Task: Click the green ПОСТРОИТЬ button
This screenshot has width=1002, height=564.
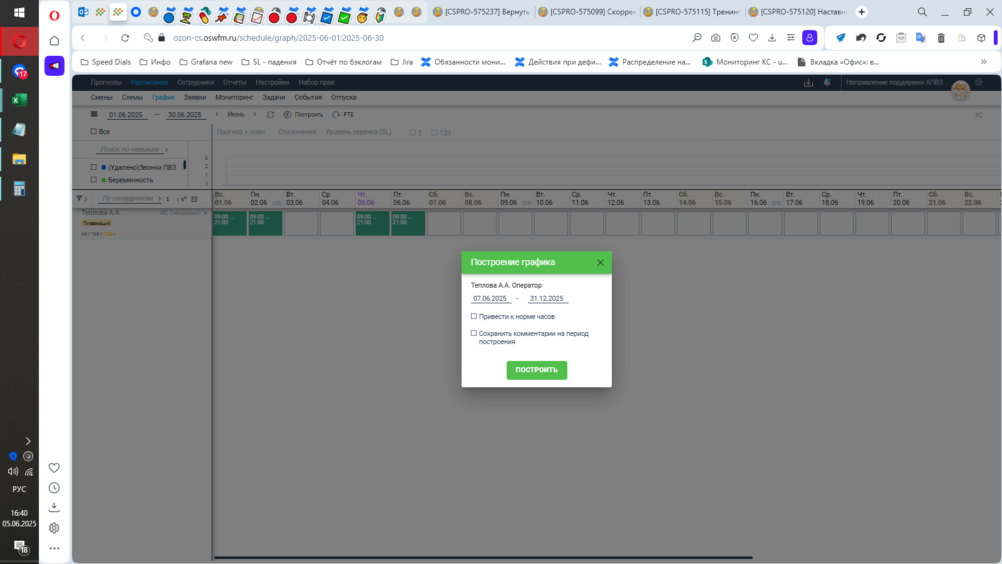Action: point(537,370)
